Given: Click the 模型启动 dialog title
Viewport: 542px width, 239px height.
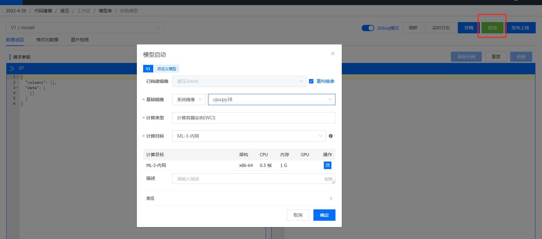Looking at the screenshot, I should 154,54.
